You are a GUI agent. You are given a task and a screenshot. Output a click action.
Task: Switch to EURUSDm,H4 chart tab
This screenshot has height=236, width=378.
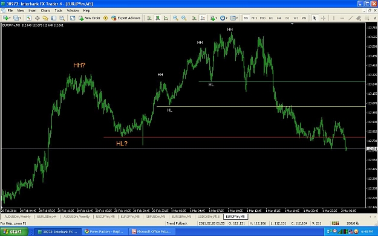coord(47,217)
